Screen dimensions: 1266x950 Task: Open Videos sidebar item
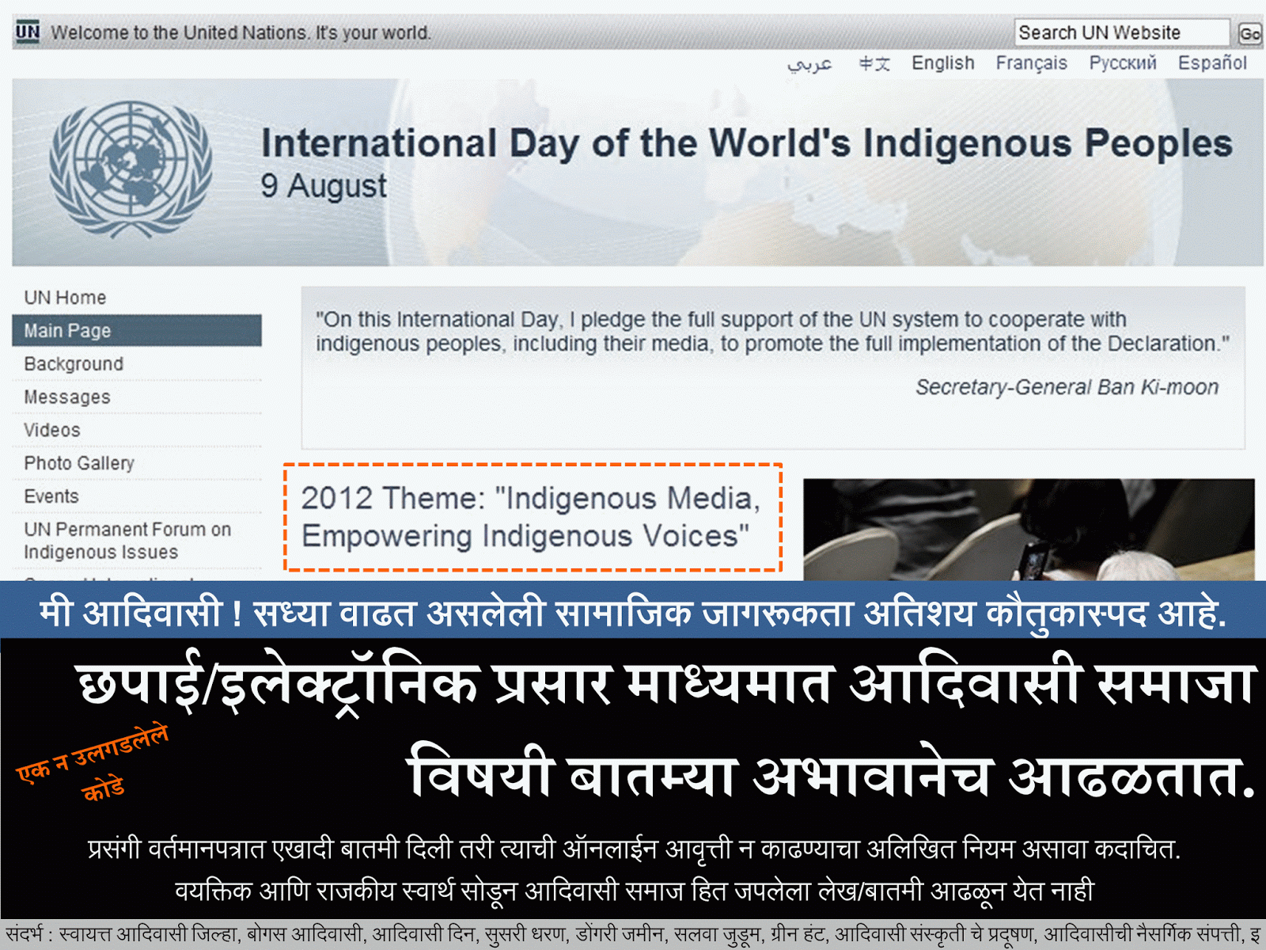[x=52, y=431]
